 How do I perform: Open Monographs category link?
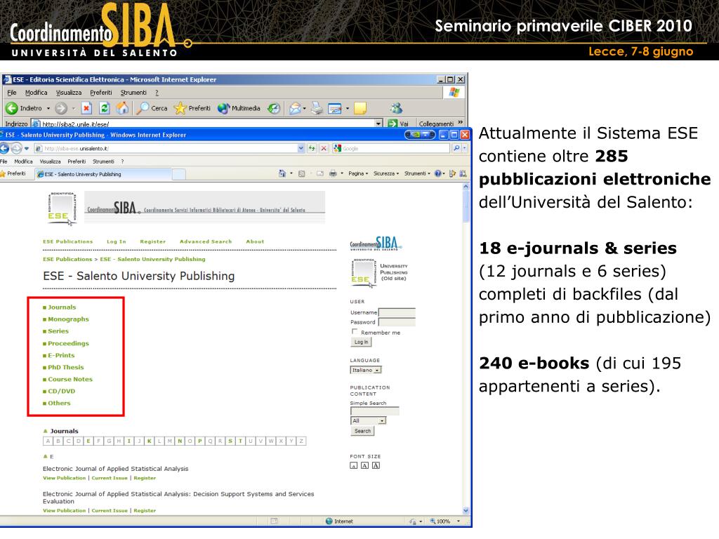(x=68, y=319)
